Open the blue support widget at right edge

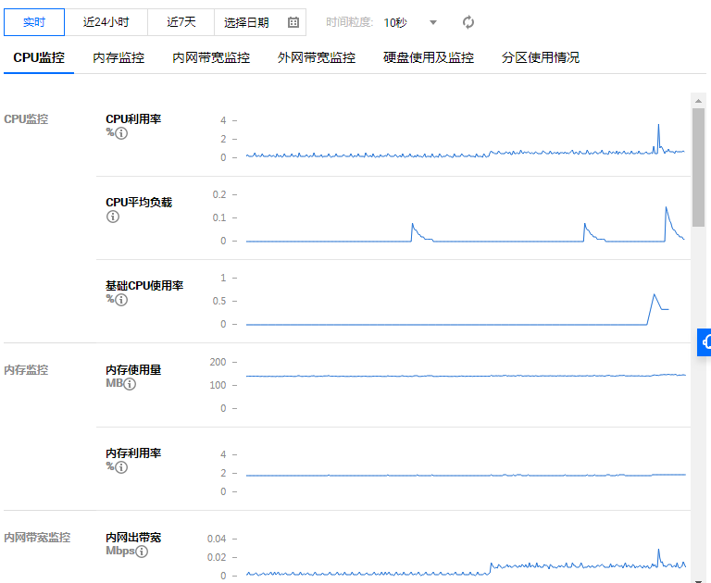pyautogui.click(x=705, y=342)
